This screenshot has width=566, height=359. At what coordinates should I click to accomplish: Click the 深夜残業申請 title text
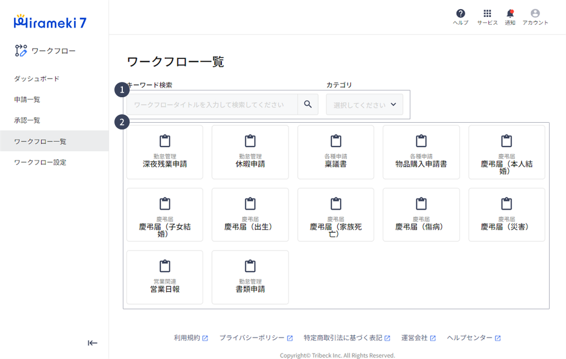(x=165, y=164)
